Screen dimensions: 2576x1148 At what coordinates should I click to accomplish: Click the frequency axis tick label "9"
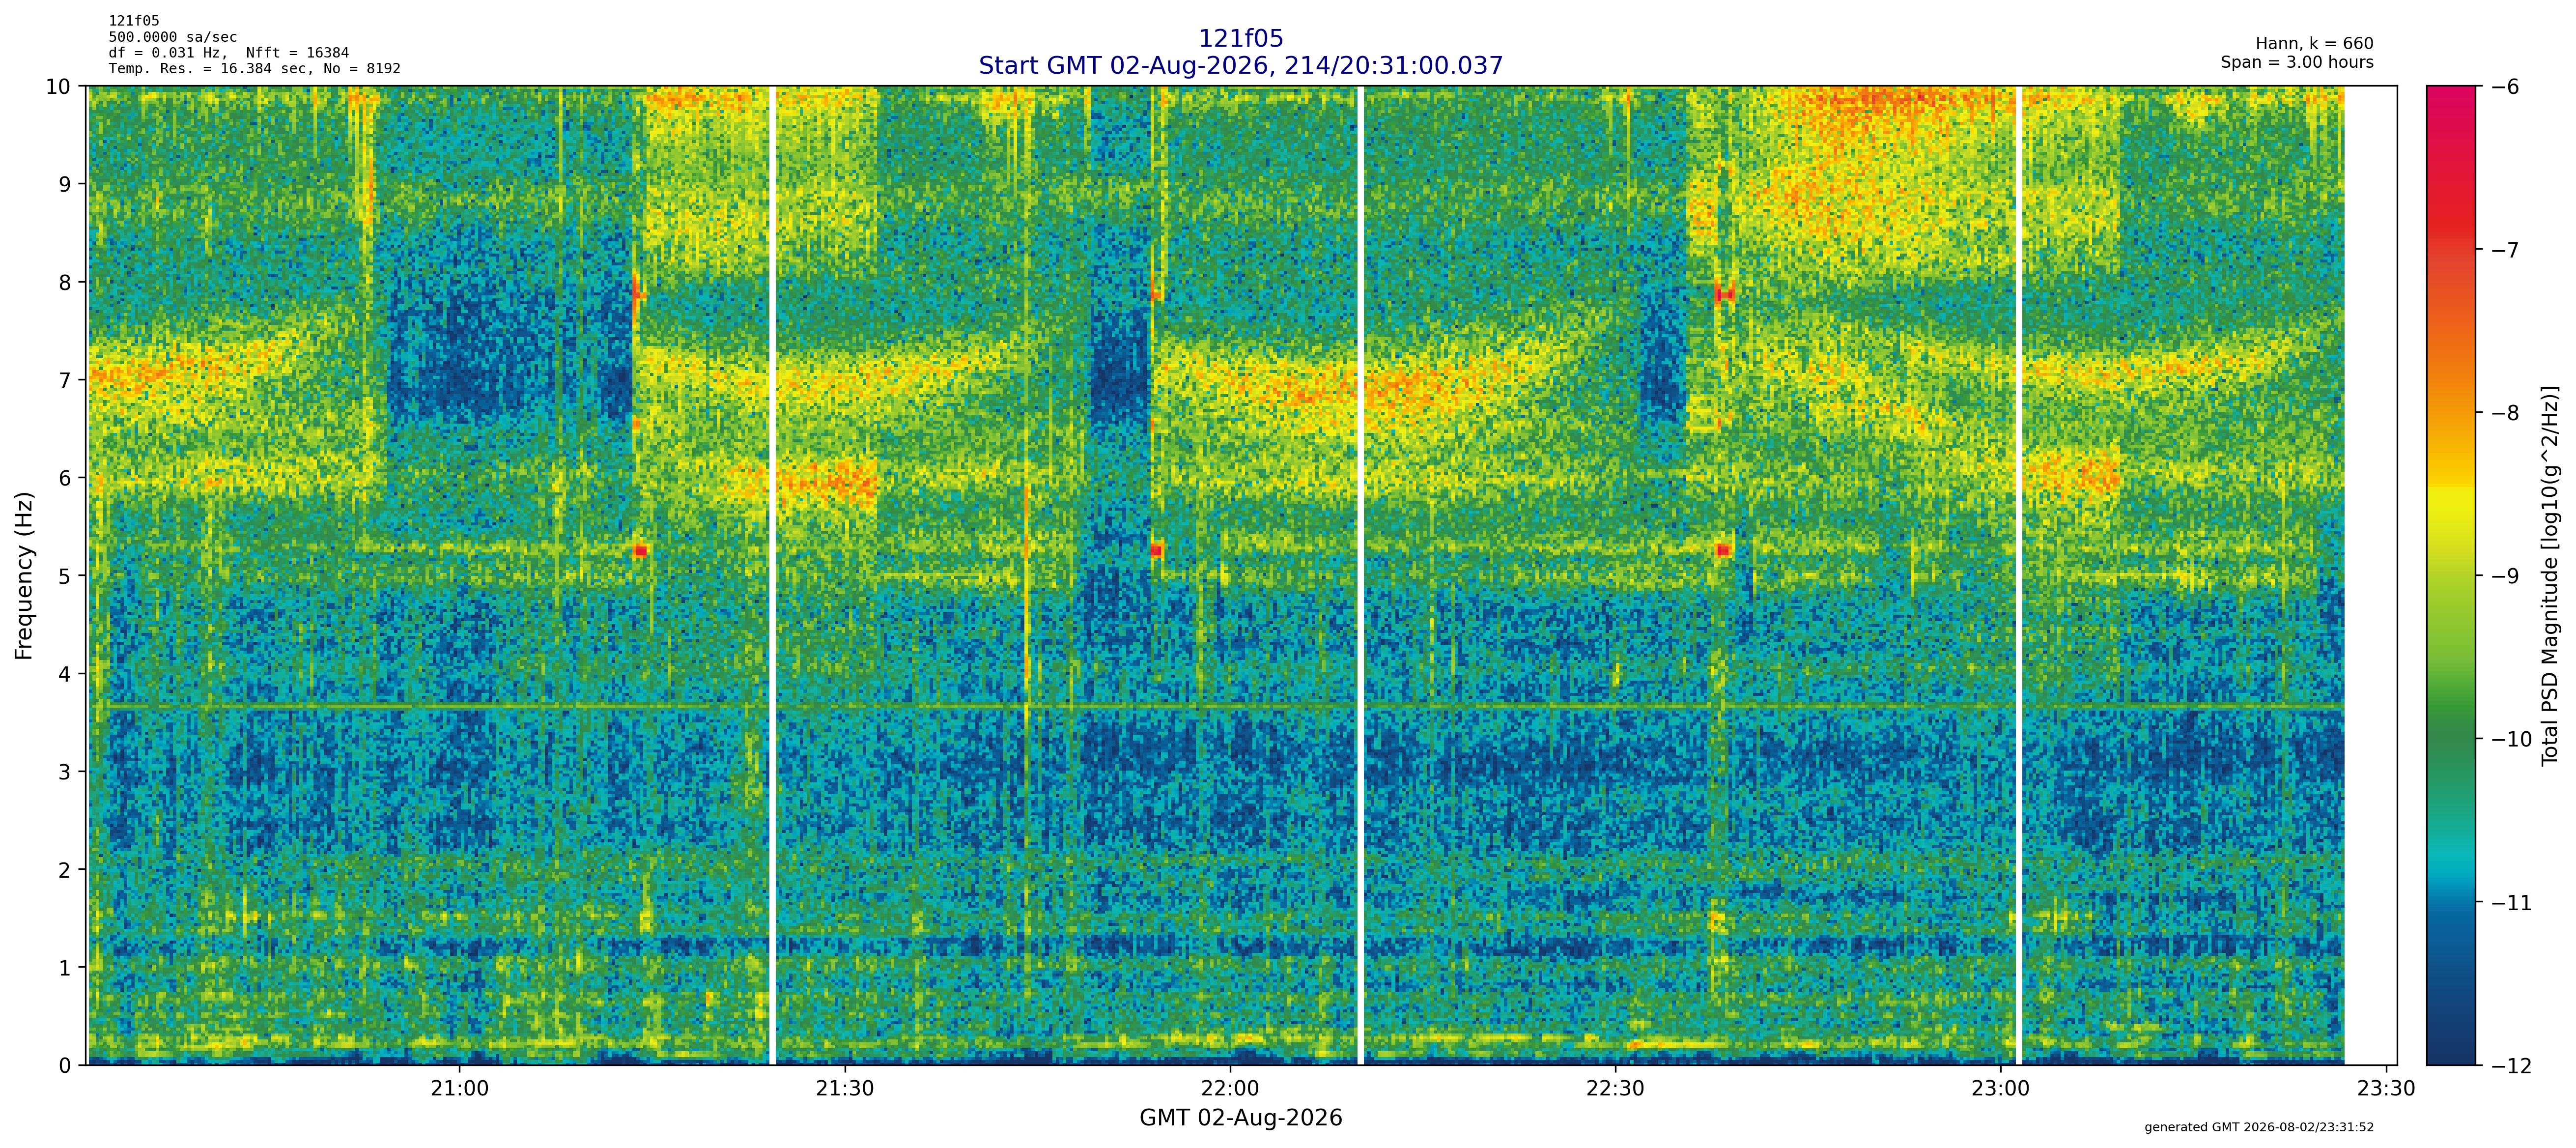click(x=65, y=185)
